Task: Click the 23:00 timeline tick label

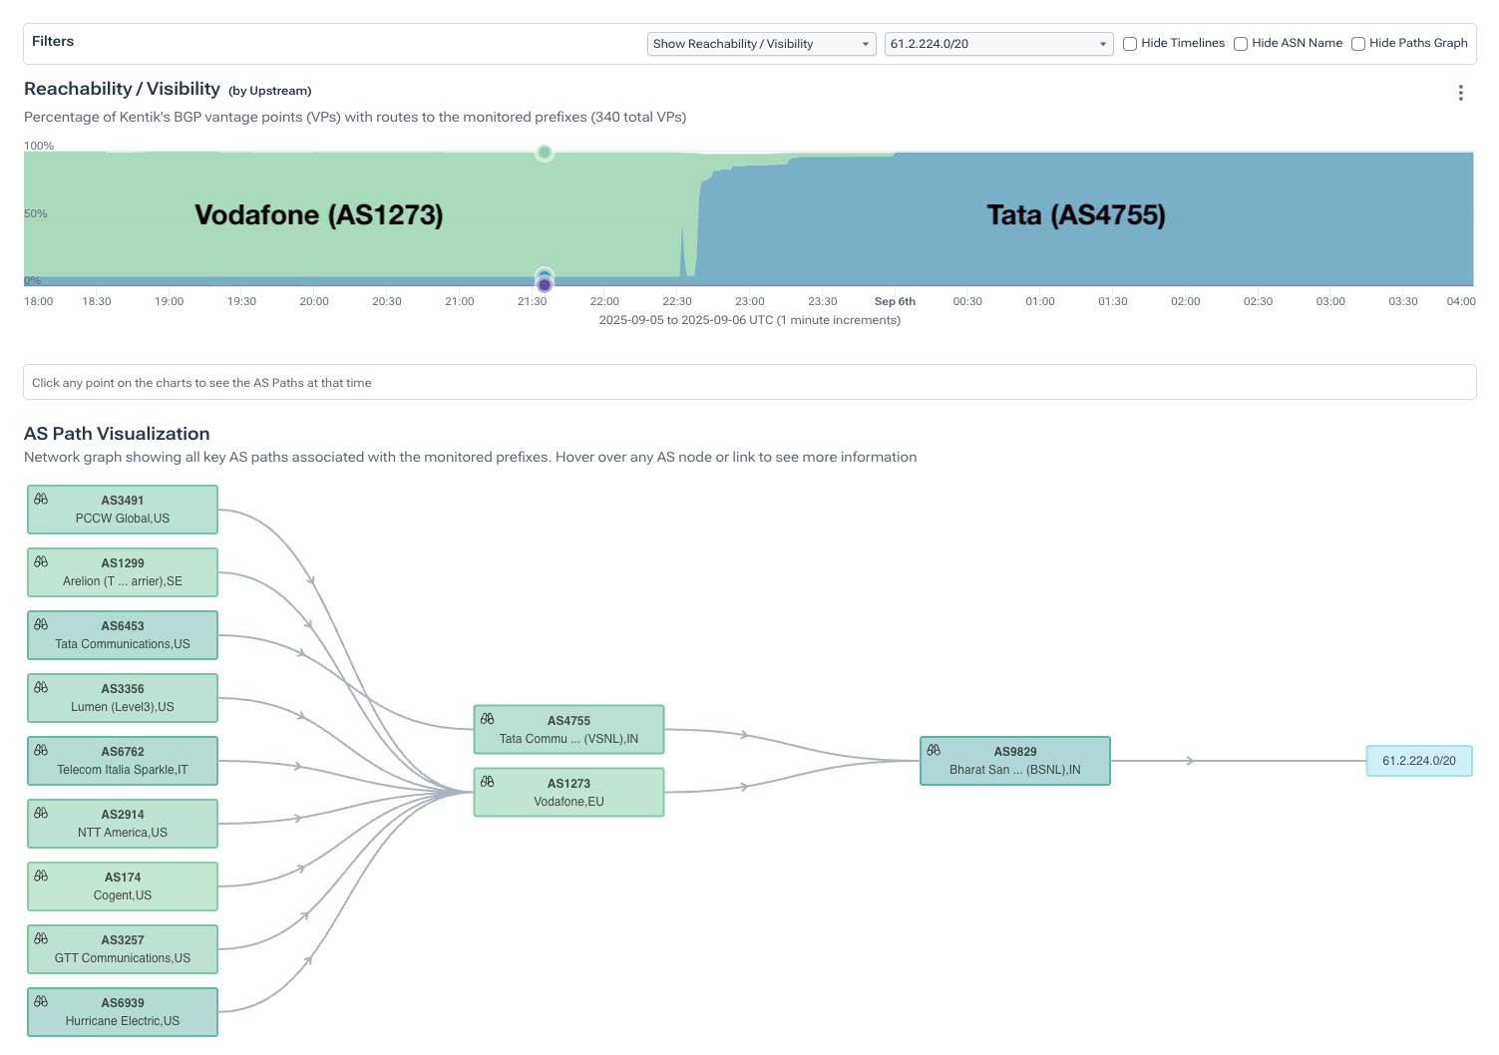Action: [x=750, y=301]
